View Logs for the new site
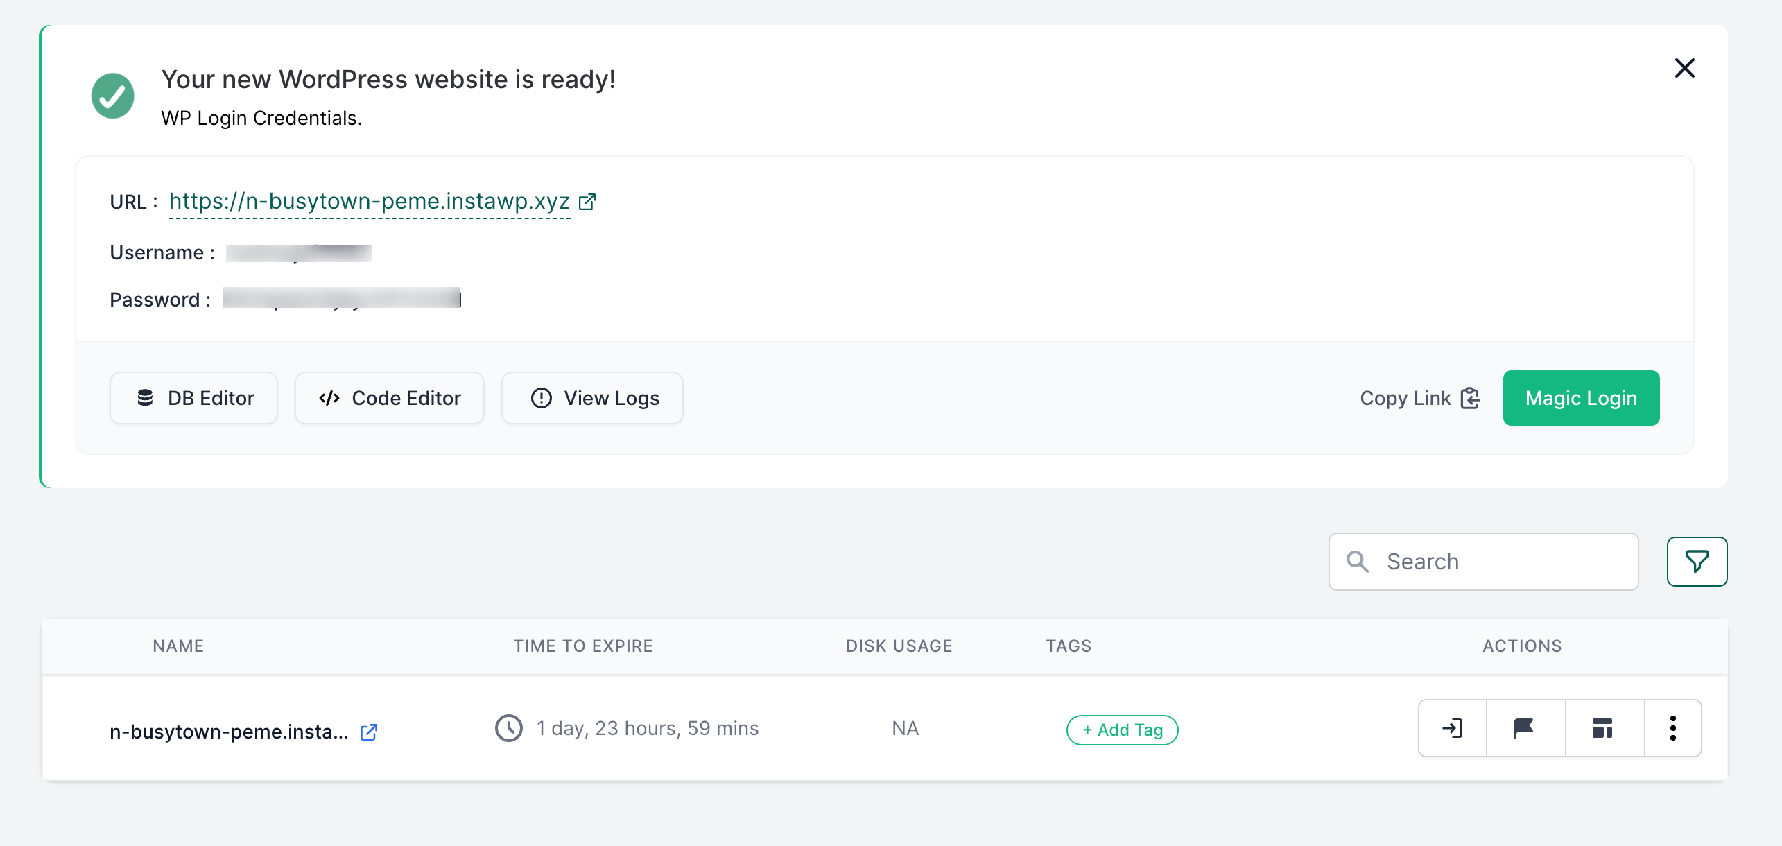Screen dimensions: 1782x846 tap(592, 398)
